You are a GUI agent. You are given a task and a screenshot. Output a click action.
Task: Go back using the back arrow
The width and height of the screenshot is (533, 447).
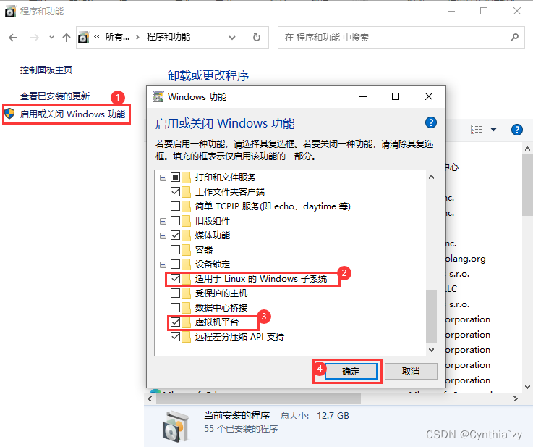(x=13, y=38)
